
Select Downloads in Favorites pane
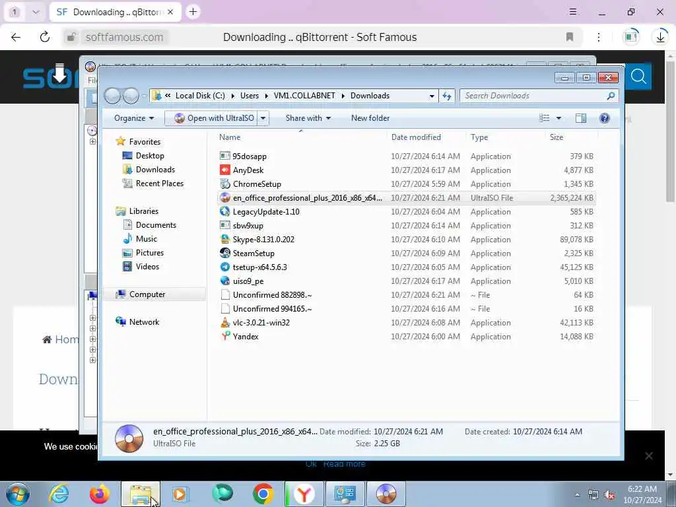coord(154,170)
